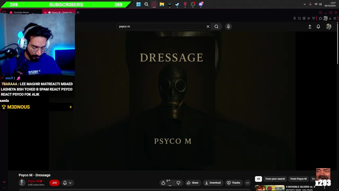Select the From Psyco-M chip
339x191 pixels.
click(298, 179)
